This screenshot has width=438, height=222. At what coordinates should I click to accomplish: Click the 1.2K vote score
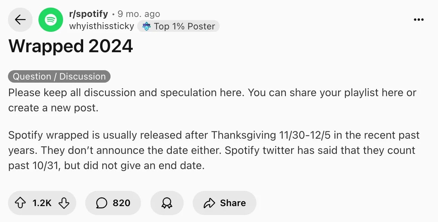tap(42, 203)
